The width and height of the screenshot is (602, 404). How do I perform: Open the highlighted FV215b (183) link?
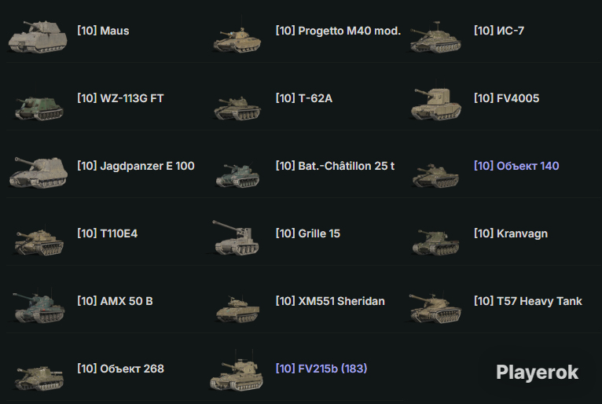pyautogui.click(x=321, y=369)
